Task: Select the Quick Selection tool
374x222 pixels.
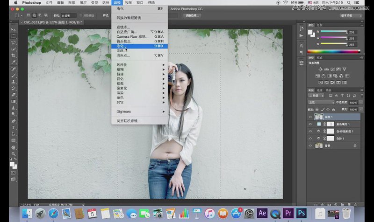Action: pos(14,49)
